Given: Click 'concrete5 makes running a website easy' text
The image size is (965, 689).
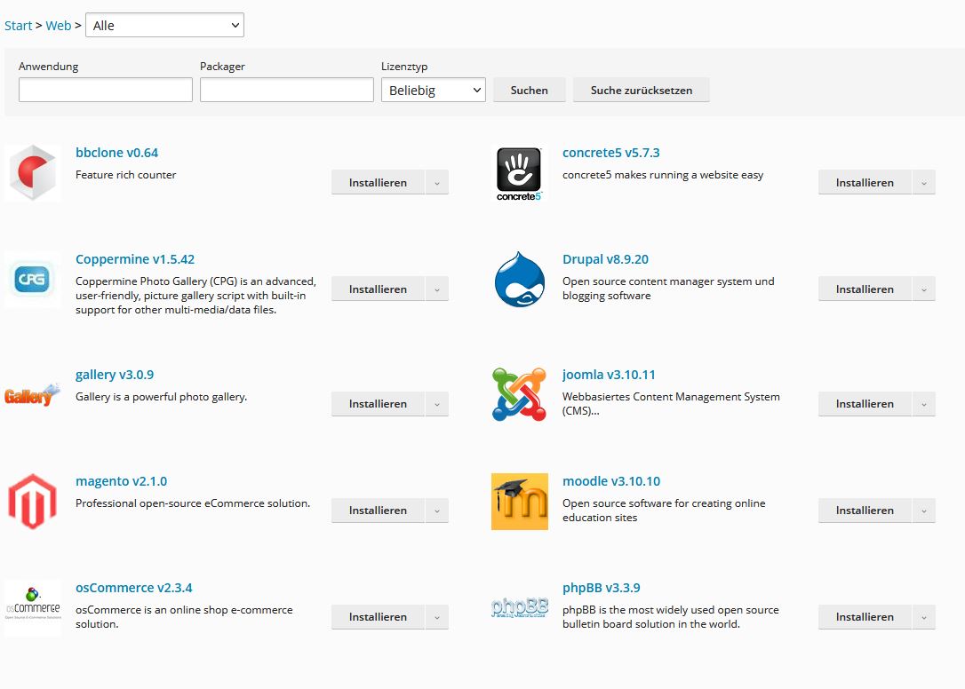Looking at the screenshot, I should point(663,175).
